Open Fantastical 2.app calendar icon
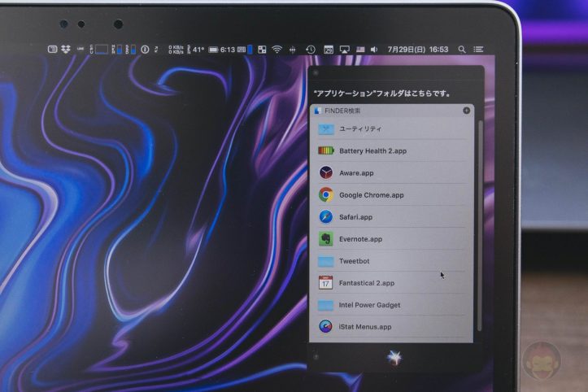This screenshot has height=392, width=588. click(326, 283)
